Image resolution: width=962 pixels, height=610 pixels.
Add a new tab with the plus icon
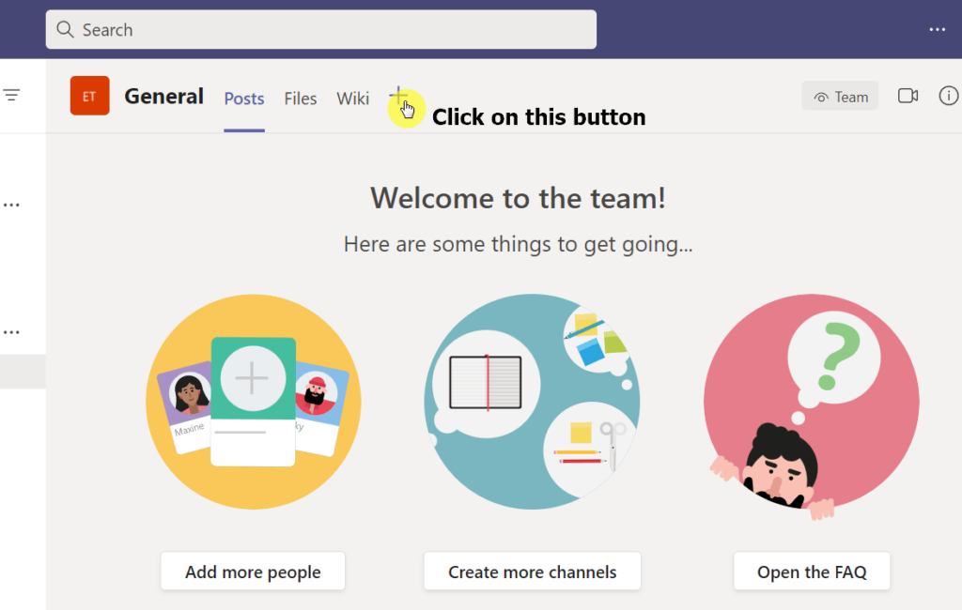click(x=398, y=97)
